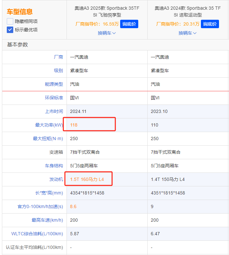Click the 最大功率(kW) parameter label
This screenshot has width=229, height=255.
49,125
